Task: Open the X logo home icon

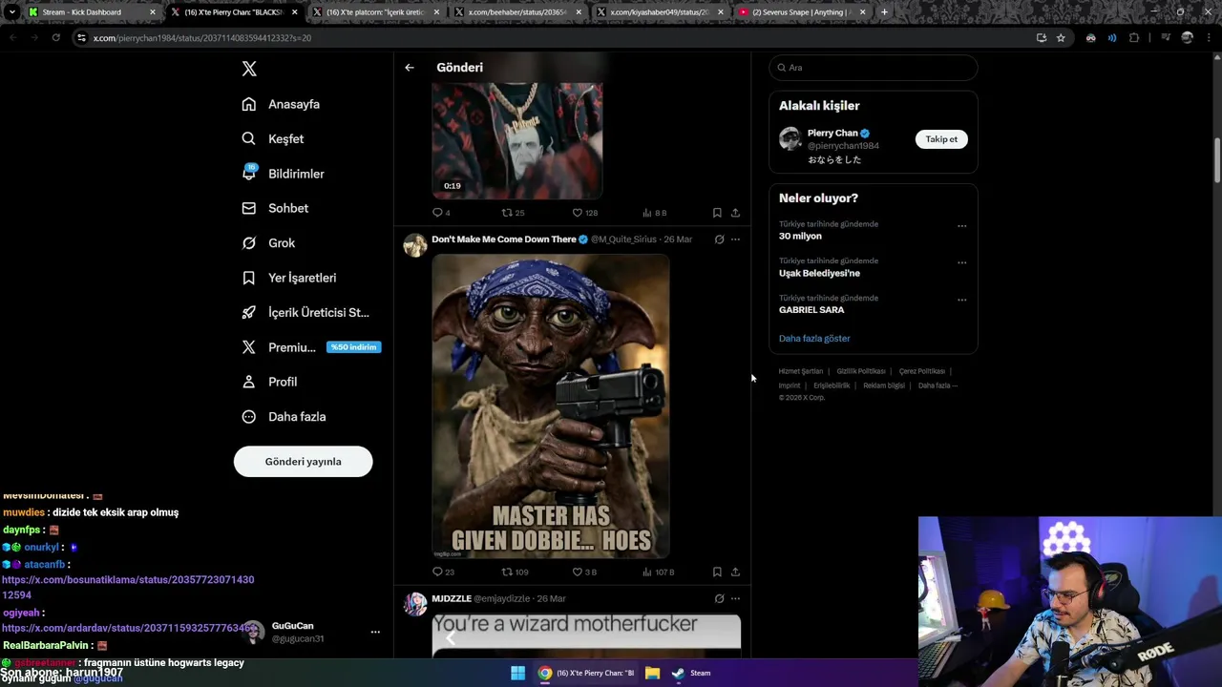Action: pos(249,69)
